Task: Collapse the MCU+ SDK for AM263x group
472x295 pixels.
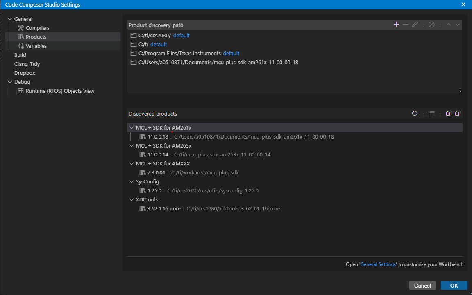Action: click(132, 146)
